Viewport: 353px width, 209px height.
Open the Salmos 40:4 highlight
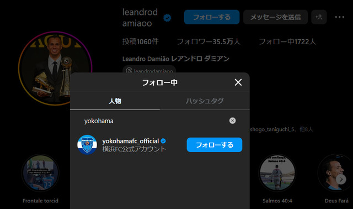[x=277, y=173]
